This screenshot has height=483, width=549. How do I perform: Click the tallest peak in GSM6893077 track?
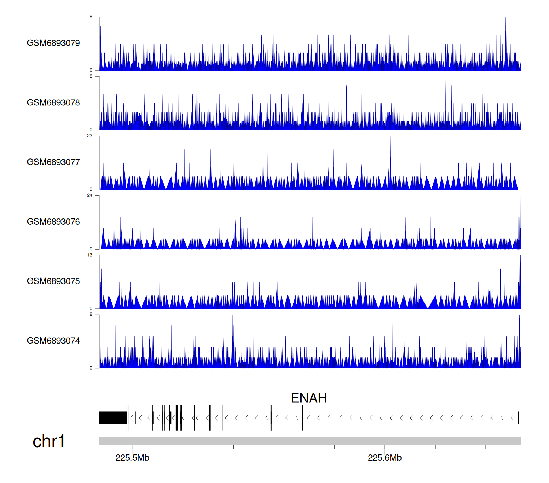(x=391, y=146)
